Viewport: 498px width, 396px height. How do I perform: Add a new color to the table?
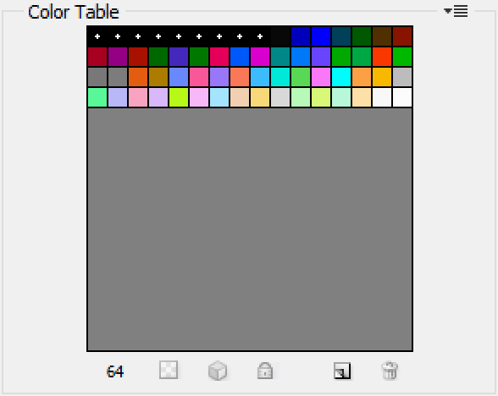[x=342, y=371]
